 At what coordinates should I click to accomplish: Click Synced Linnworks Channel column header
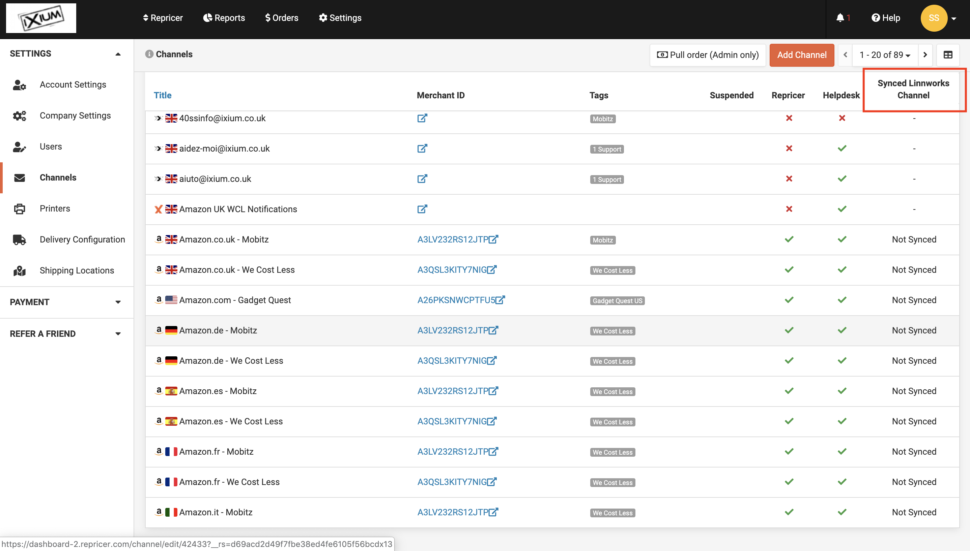click(913, 89)
